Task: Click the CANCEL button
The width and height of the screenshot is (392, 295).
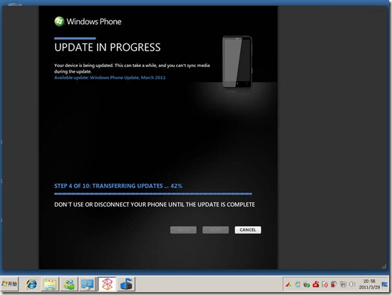Action: coord(248,229)
